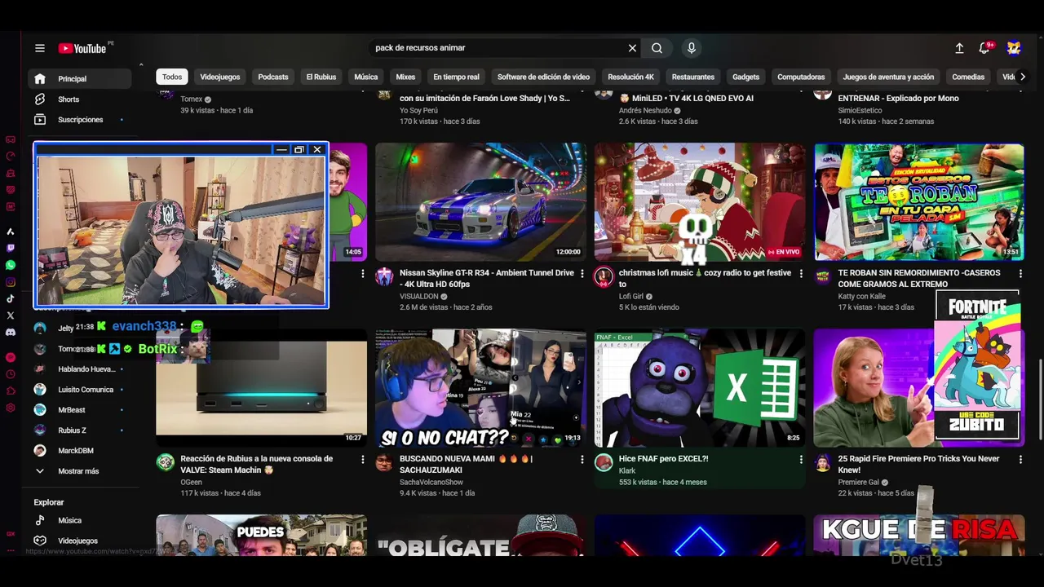The height and width of the screenshot is (587, 1044).
Task: Open options menu for Hice FNAF video
Action: click(x=801, y=460)
